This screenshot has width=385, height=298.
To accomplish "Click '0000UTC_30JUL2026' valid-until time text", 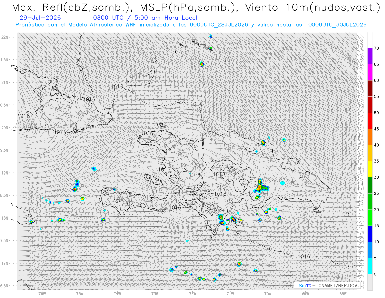I will (x=338, y=25).
